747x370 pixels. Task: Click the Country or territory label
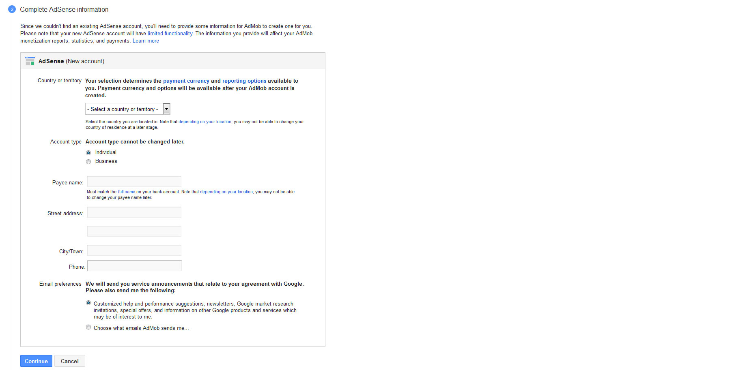pos(60,81)
